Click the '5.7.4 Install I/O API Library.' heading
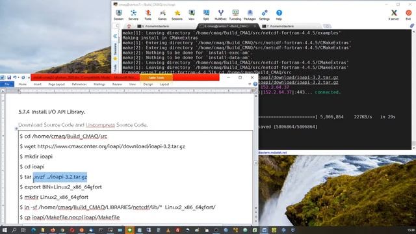The image size is (416, 234). pos(52,112)
